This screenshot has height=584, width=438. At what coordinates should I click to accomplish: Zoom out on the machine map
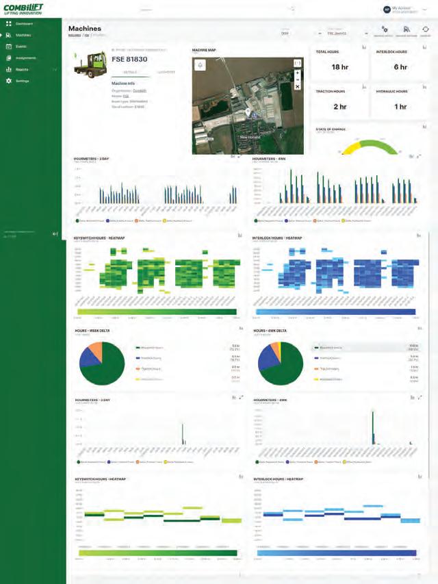click(297, 79)
